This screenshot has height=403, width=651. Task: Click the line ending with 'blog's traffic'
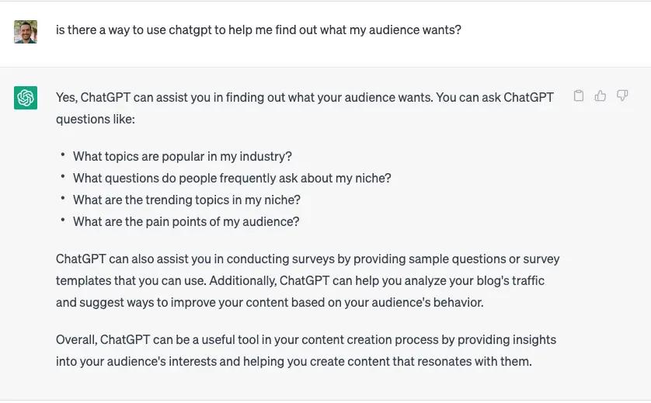pyautogui.click(x=300, y=281)
